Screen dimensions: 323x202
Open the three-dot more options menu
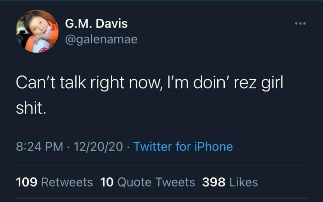coord(300,23)
